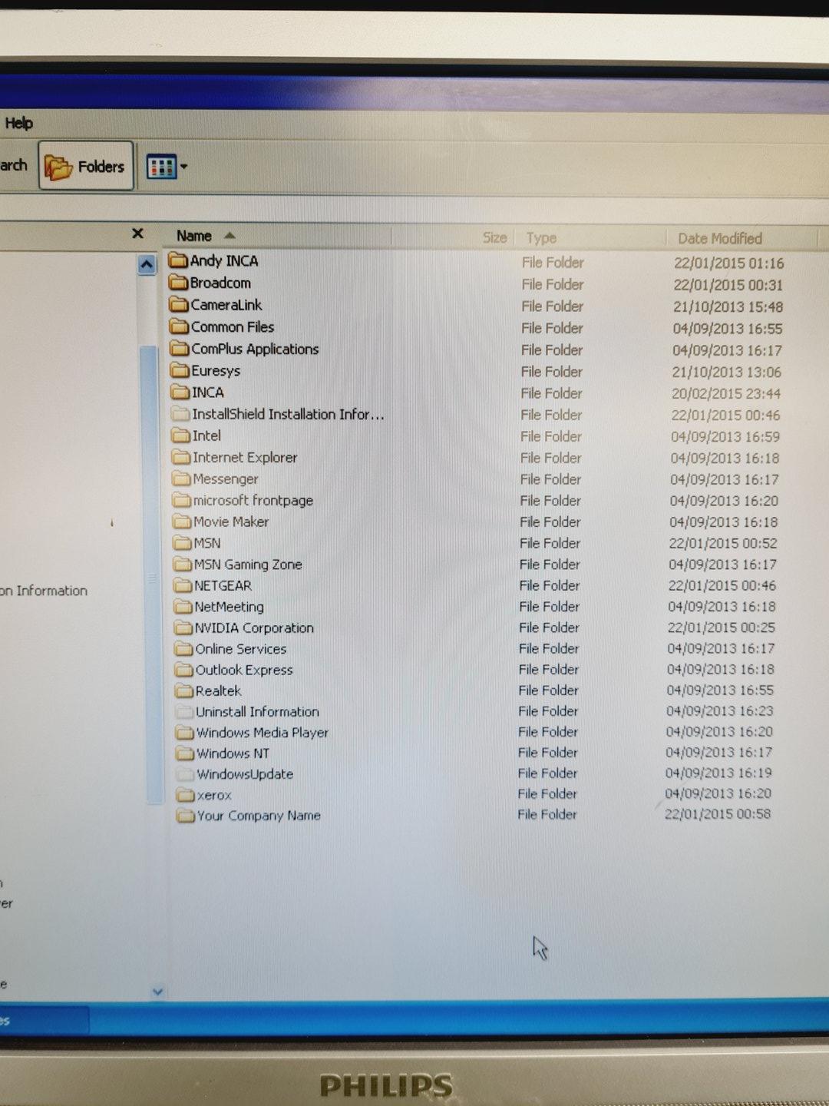The image size is (829, 1106).
Task: Select the CameraLink folder icon
Action: (179, 305)
